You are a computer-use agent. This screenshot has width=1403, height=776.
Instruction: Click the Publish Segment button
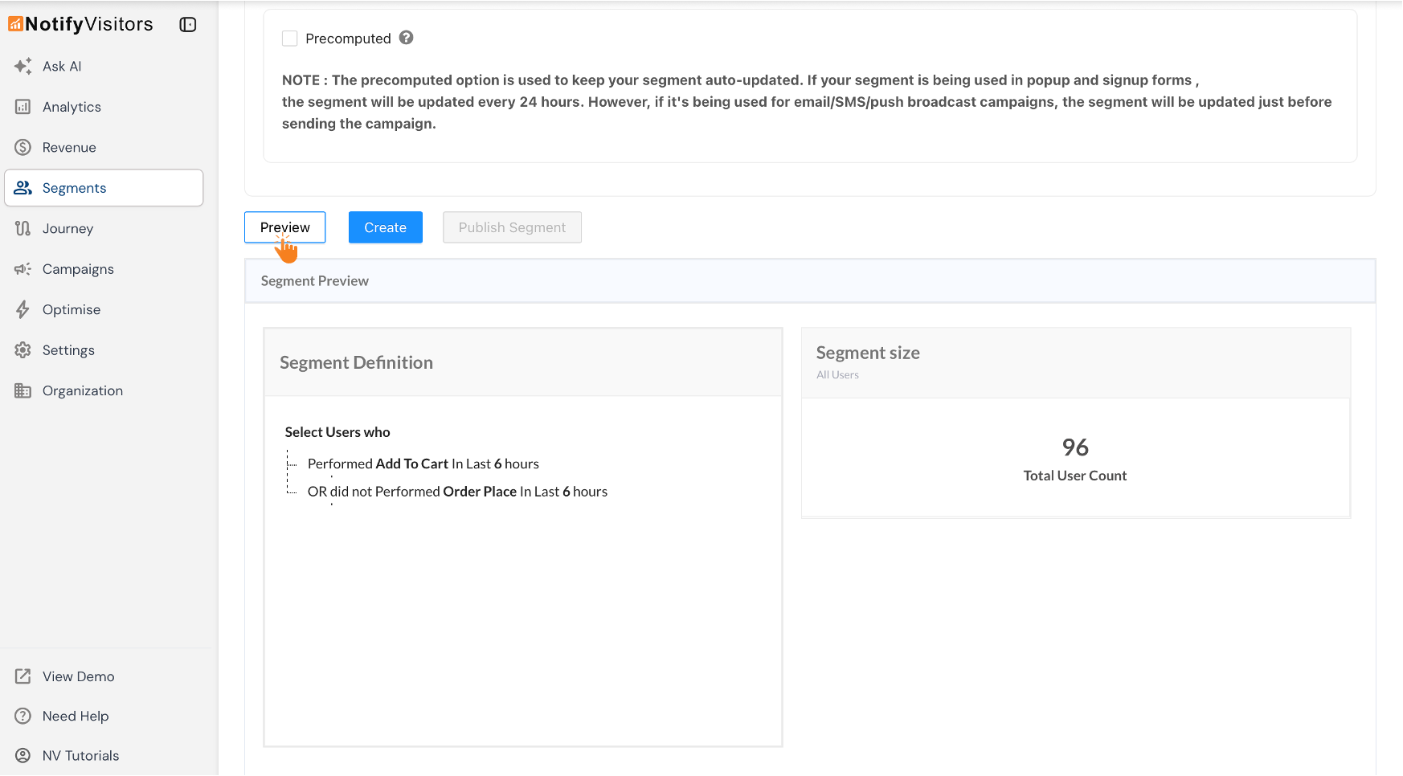[x=512, y=227]
